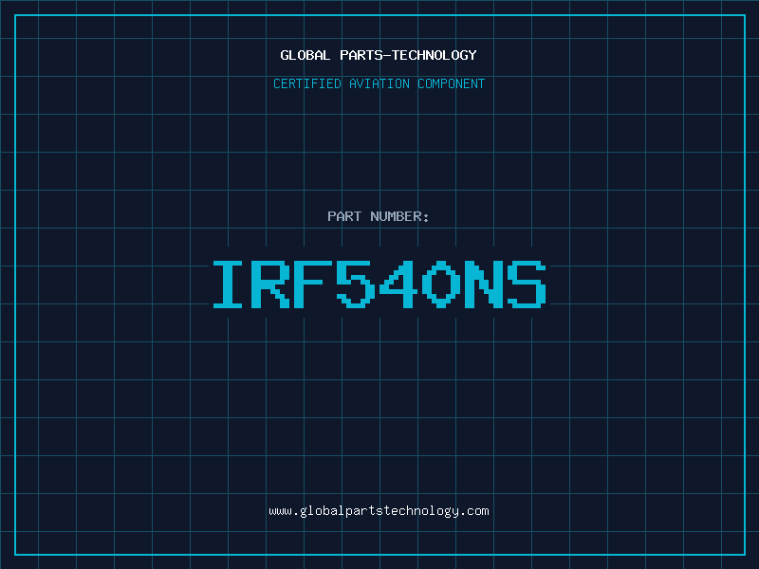Select the word CERTIFIED in the subtitle
This screenshot has height=569, width=759.
click(307, 83)
